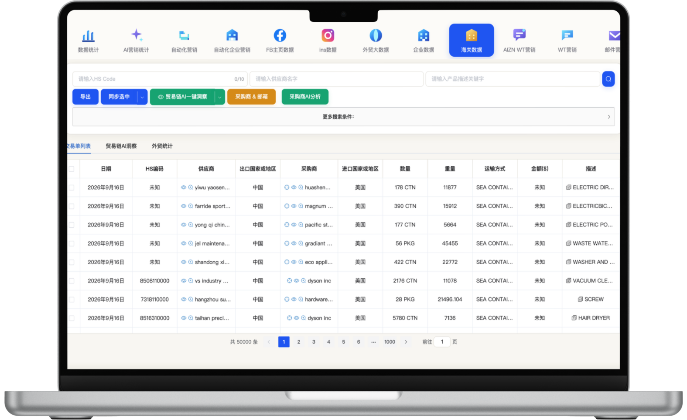Open the 数据统计 bar chart icon
This screenshot has width=687, height=420.
click(x=88, y=35)
